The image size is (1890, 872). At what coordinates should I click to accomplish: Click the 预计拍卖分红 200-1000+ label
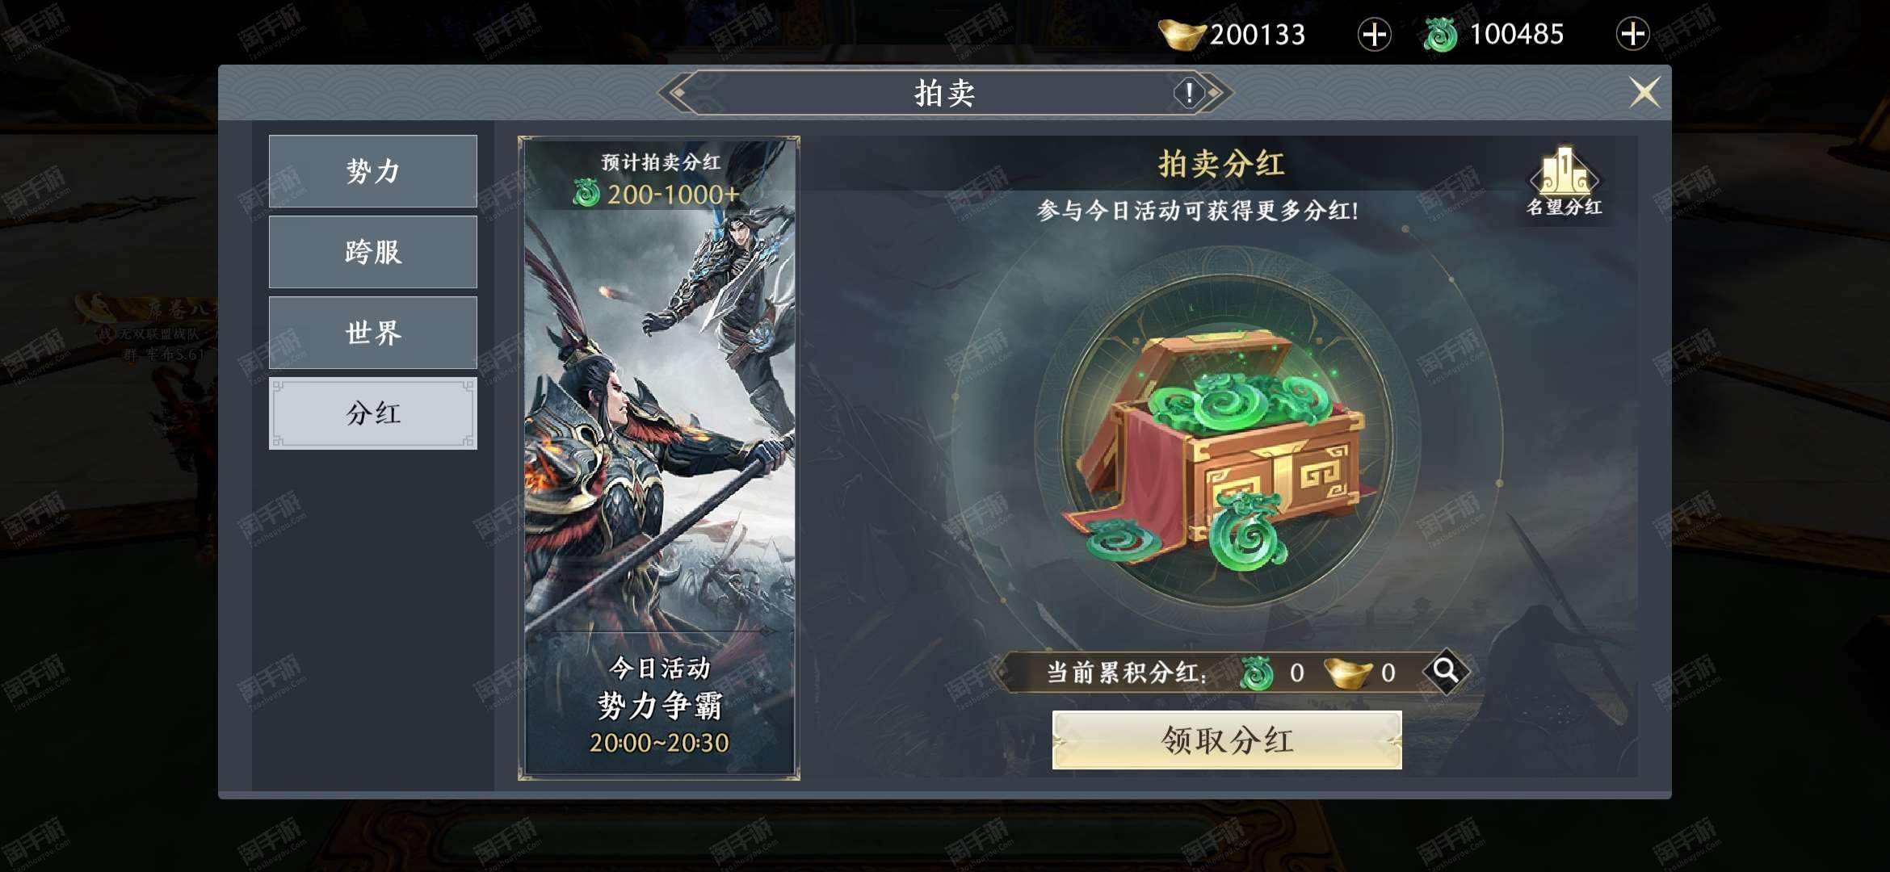(659, 179)
